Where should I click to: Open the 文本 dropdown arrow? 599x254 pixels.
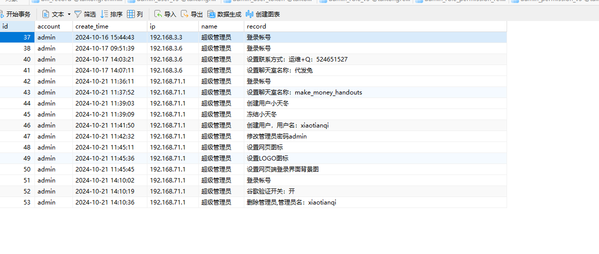[69, 14]
